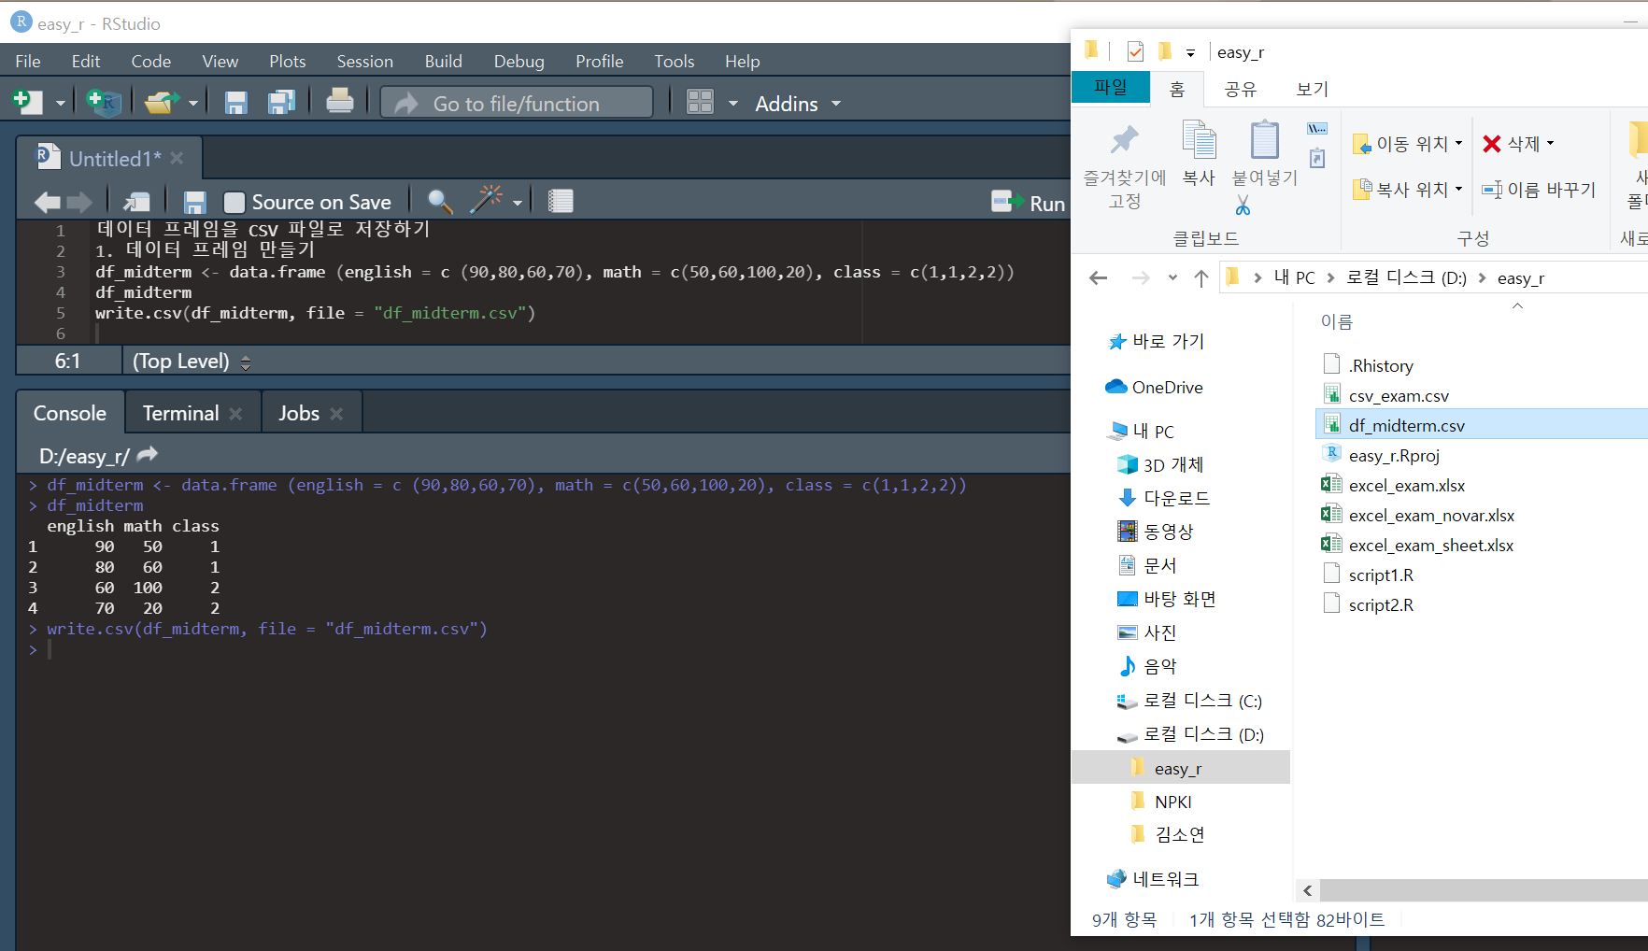Click the New File icon in RStudio toolbar

[28, 102]
